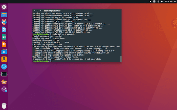Click the 'Processing triggers for libc-bin' line
Image resolution: width=177 pixels, height=110 pixels.
tap(61, 32)
